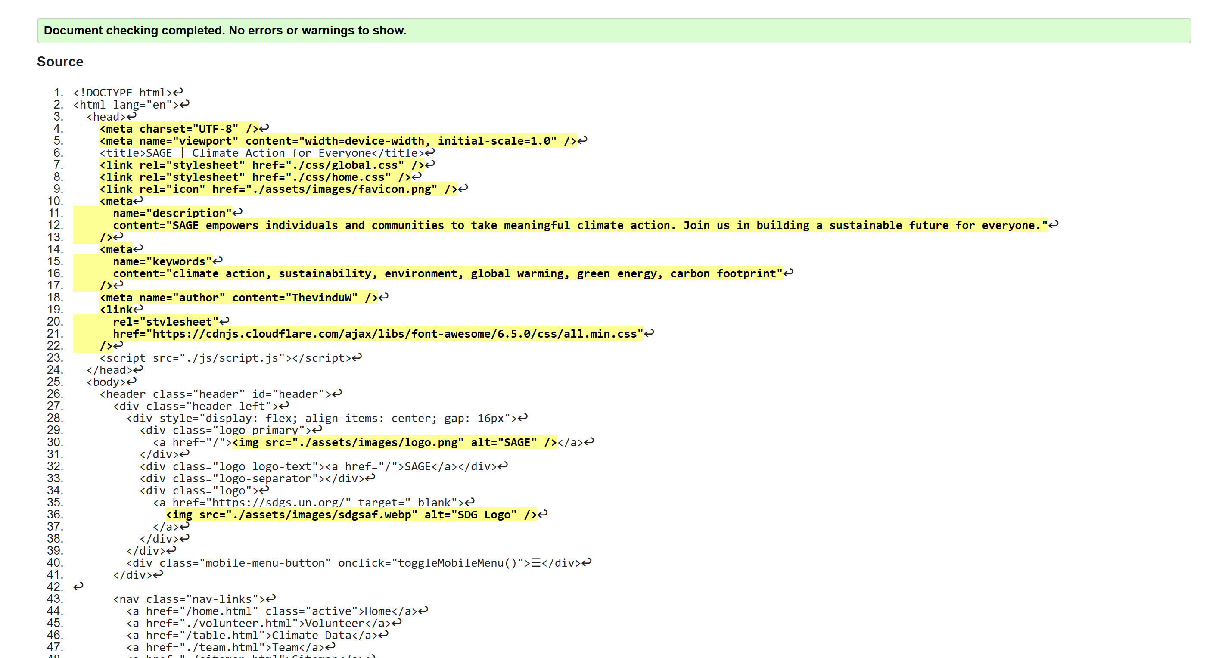Click the highlighted logo.png image tag
Viewport: 1225px width, 658px height.
pyautogui.click(x=392, y=442)
